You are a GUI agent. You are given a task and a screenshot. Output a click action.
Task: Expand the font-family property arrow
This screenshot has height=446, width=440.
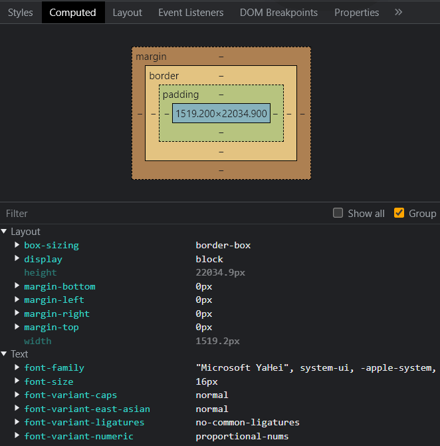coord(17,367)
